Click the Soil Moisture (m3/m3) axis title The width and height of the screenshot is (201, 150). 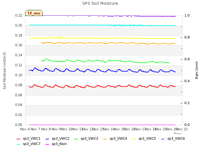pos(4,71)
